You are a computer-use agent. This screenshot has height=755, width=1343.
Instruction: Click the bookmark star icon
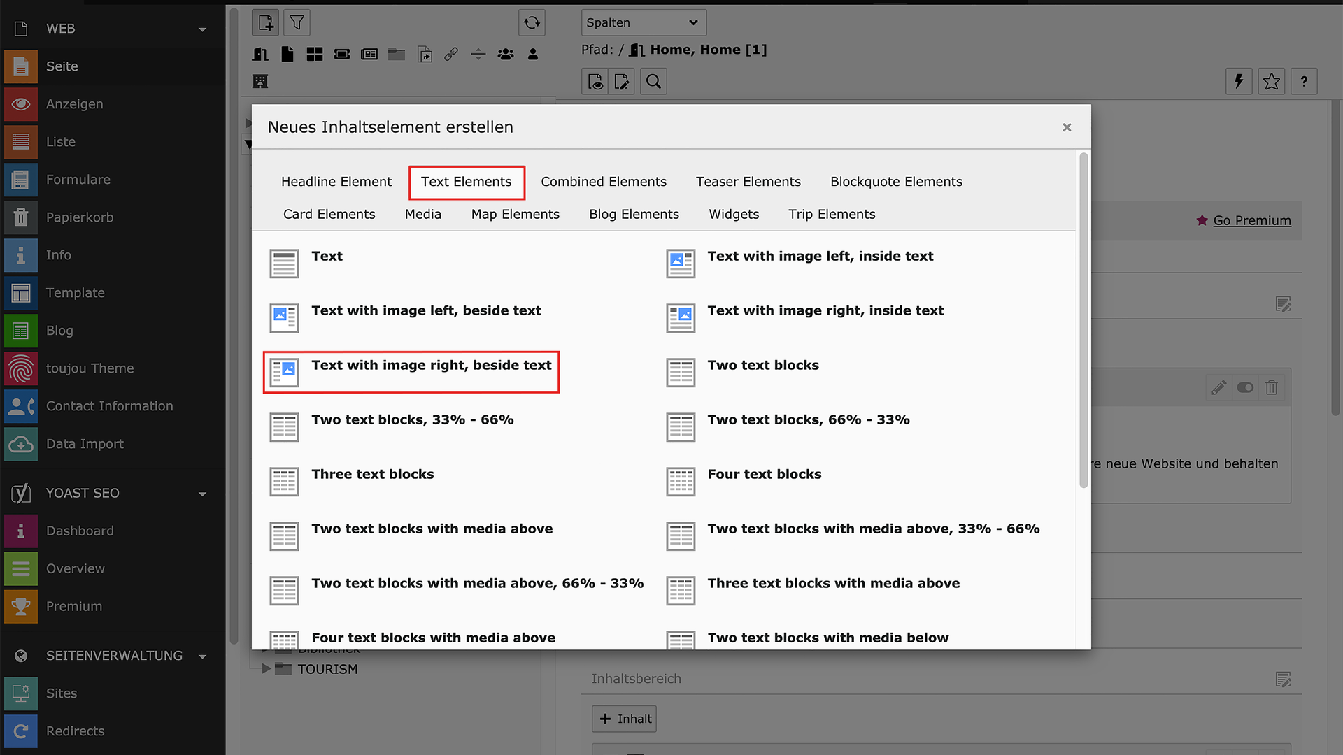coord(1271,82)
